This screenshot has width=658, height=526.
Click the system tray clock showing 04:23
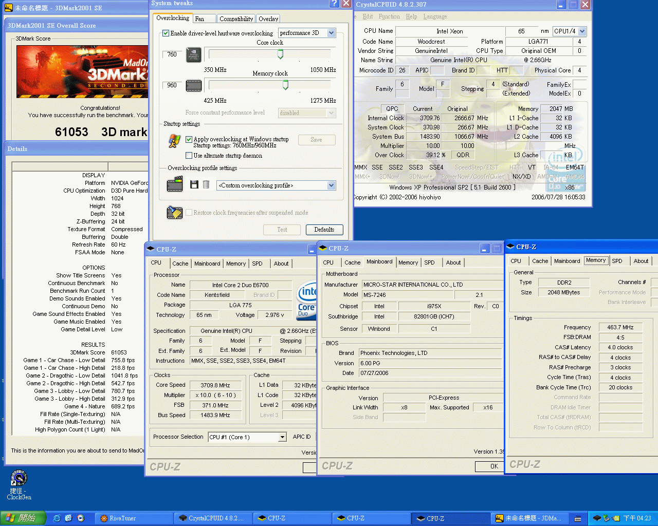point(637,518)
